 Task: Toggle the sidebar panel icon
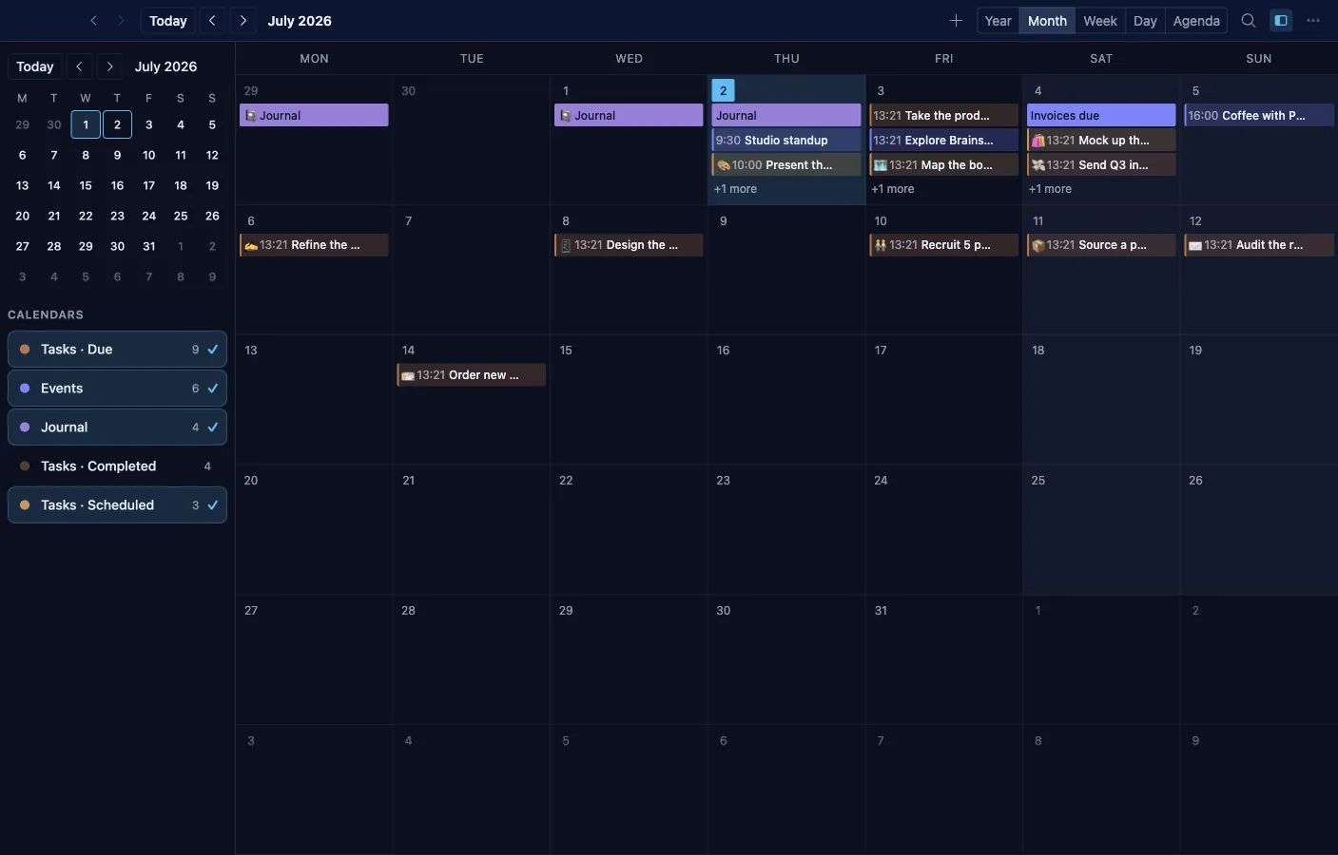click(x=1281, y=20)
